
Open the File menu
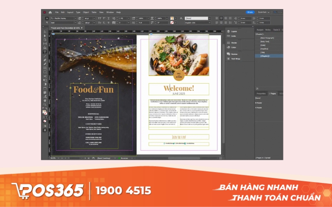pyautogui.click(x=57, y=12)
